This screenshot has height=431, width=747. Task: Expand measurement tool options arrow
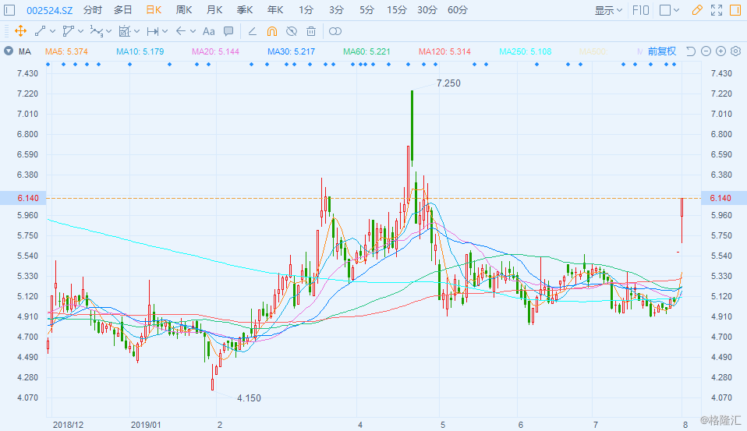[x=165, y=31]
